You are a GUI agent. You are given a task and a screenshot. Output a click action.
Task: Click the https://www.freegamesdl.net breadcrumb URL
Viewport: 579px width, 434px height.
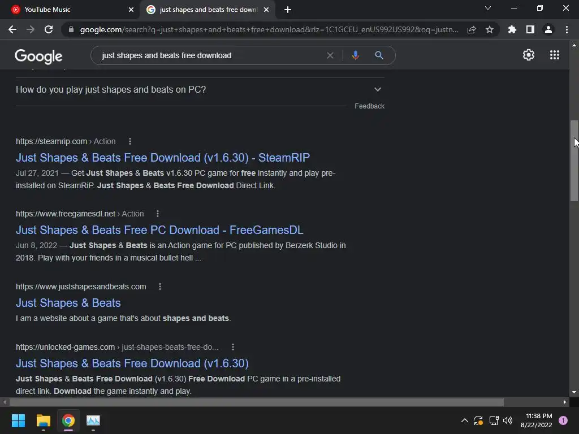click(66, 214)
